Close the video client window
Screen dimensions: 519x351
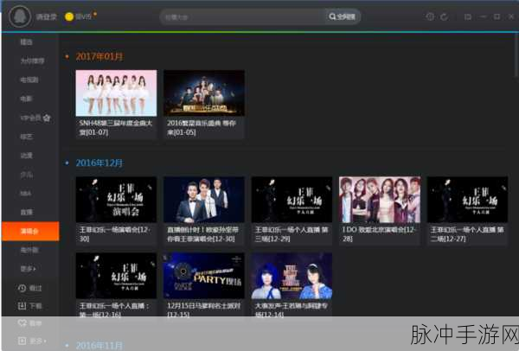[511, 16]
